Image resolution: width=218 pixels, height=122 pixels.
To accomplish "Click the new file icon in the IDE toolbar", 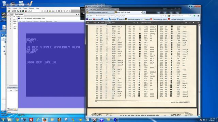I will [9, 11].
